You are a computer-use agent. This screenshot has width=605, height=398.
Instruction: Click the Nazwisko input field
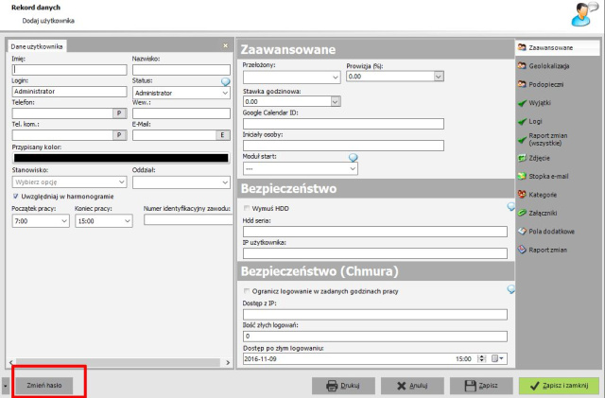(x=181, y=70)
